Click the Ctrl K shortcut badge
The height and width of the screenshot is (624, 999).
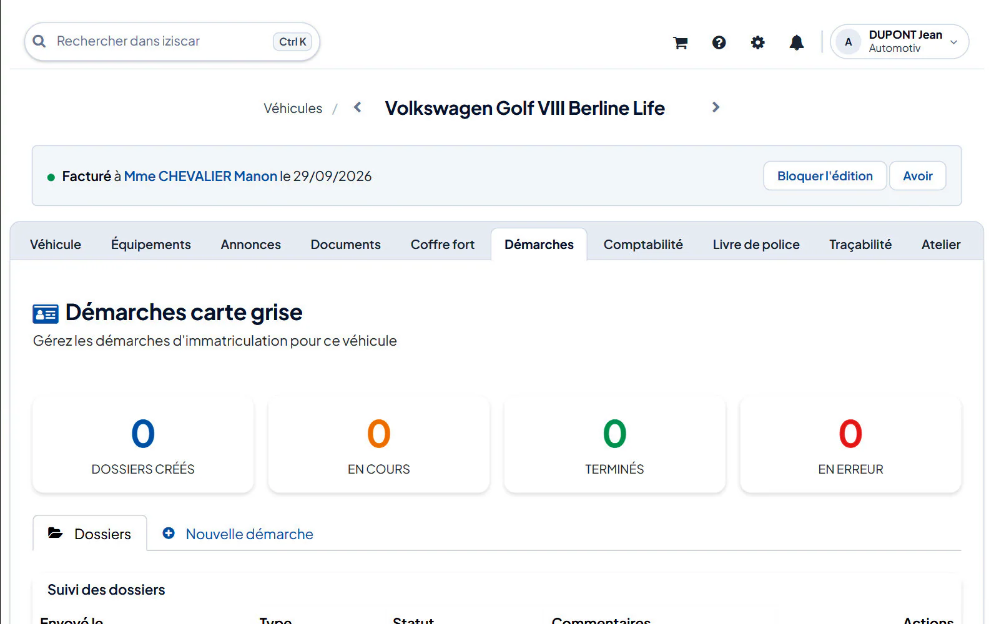[292, 42]
